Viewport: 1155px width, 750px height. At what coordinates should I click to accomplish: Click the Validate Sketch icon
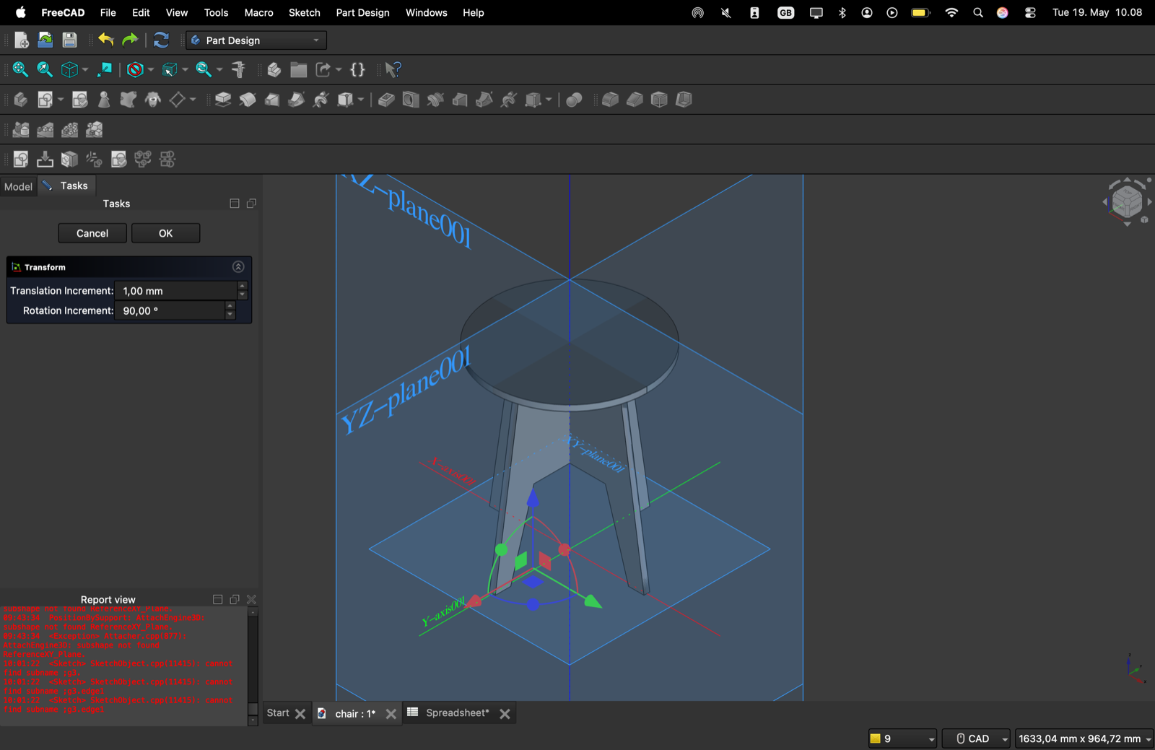[x=118, y=159]
